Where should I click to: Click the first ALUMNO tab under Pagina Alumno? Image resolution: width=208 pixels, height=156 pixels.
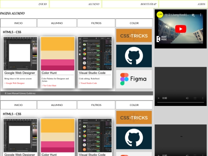(x=57, y=23)
